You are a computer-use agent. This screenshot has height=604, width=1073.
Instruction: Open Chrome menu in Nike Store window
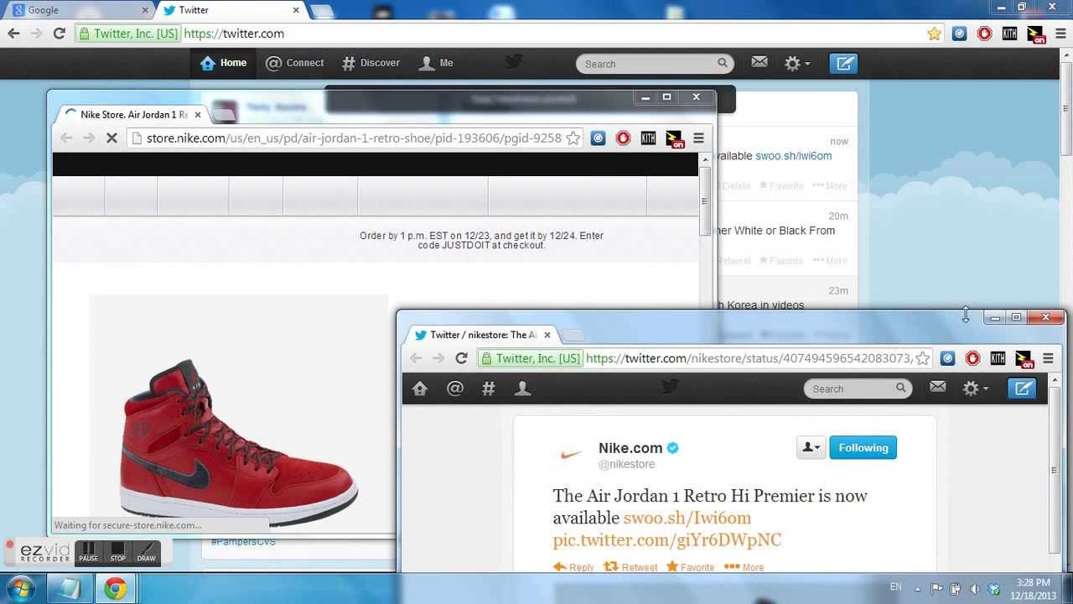(x=698, y=138)
